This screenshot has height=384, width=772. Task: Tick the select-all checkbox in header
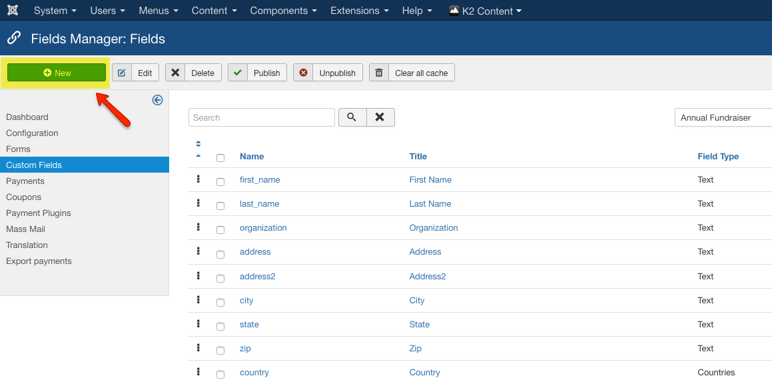point(220,158)
